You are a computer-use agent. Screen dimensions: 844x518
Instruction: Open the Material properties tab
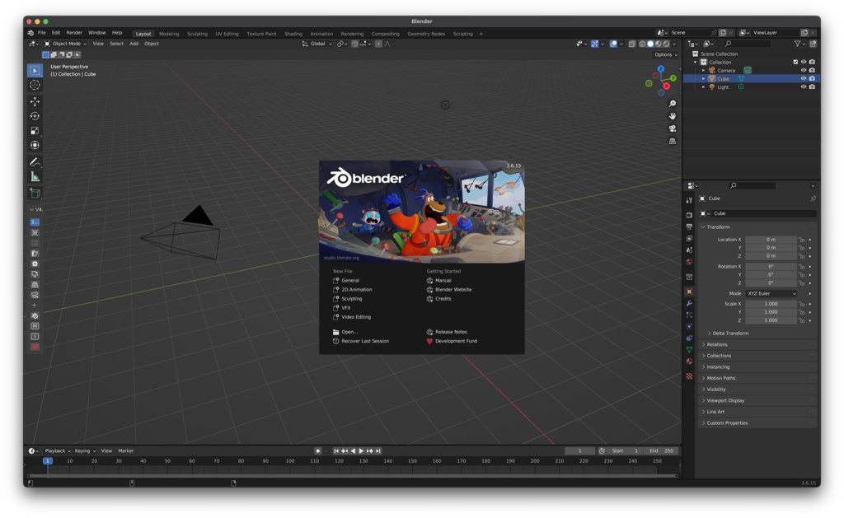(691, 361)
